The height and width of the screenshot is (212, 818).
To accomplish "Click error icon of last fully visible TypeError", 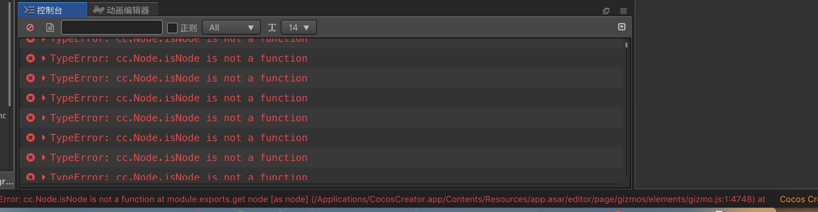I will pos(31,157).
